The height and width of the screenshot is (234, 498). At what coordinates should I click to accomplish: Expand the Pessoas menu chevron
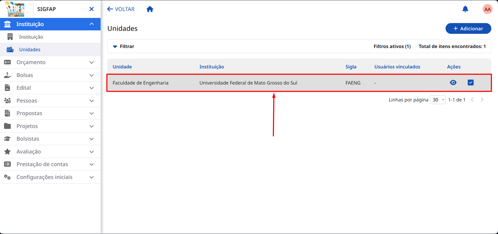tap(91, 101)
